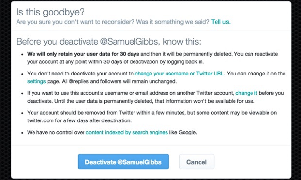Cancel the account deactivation dialog
This screenshot has height=180, width=301.
[x=197, y=162]
